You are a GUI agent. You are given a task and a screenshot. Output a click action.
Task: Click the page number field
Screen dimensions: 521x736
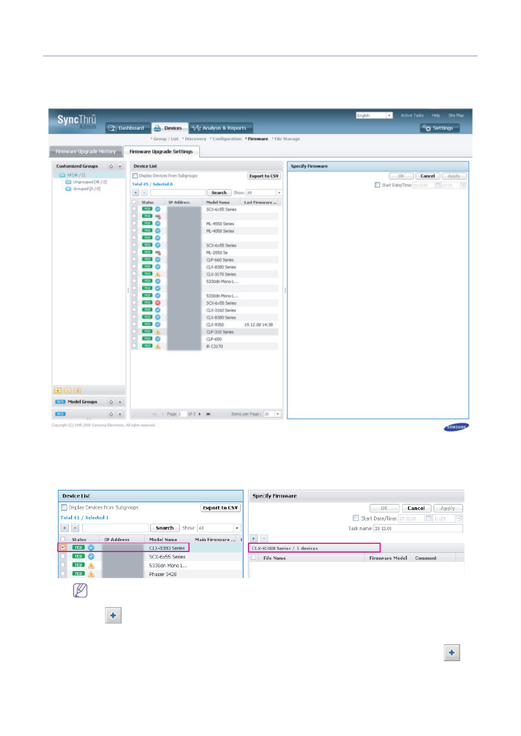[x=182, y=414]
